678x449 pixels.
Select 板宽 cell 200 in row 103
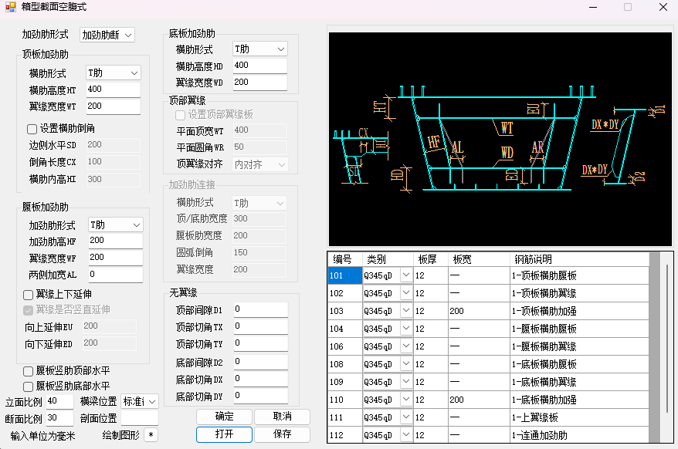479,311
